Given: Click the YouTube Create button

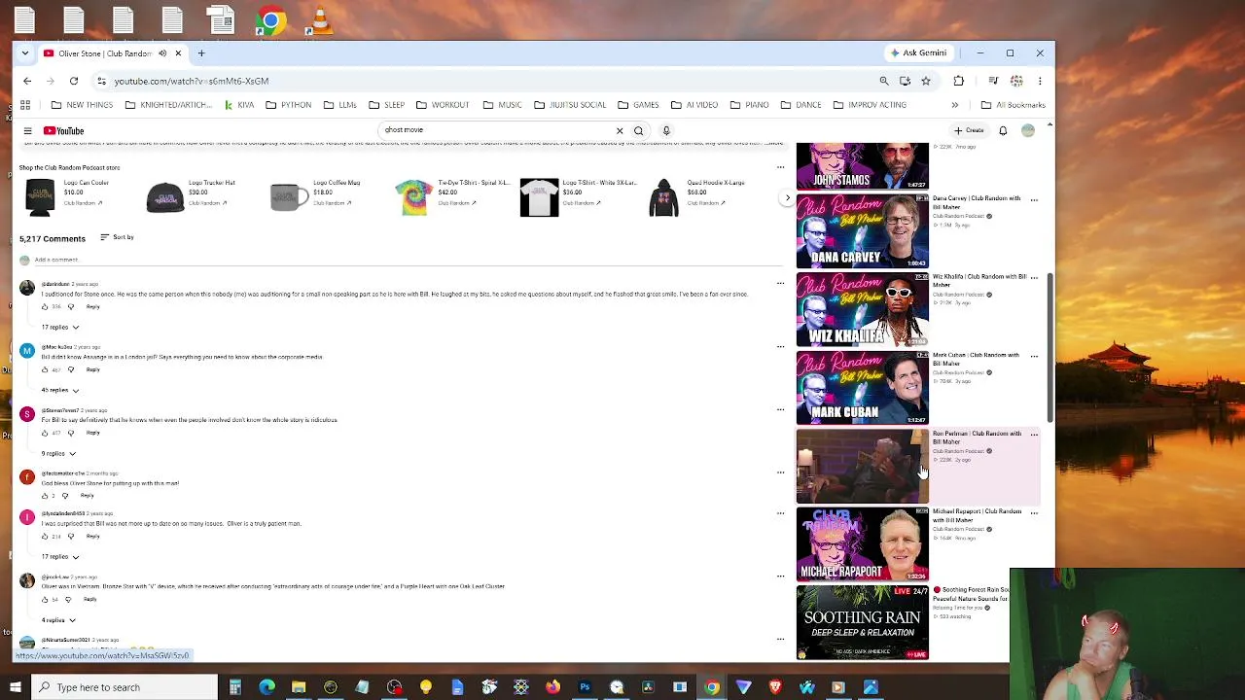Looking at the screenshot, I should (x=969, y=130).
